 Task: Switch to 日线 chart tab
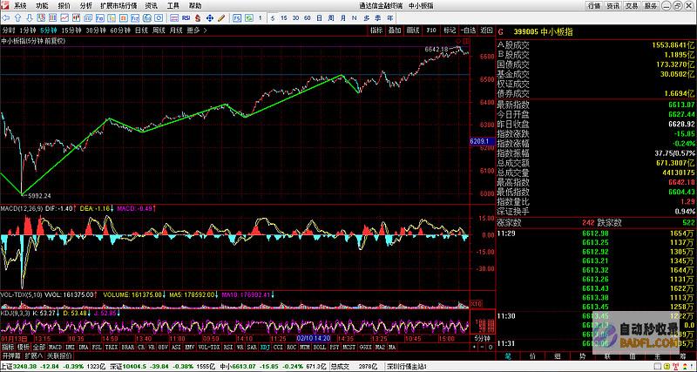tap(141, 30)
